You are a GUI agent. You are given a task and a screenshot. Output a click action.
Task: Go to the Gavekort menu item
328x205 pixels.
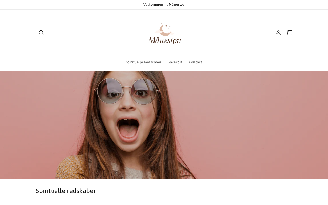coord(175,62)
